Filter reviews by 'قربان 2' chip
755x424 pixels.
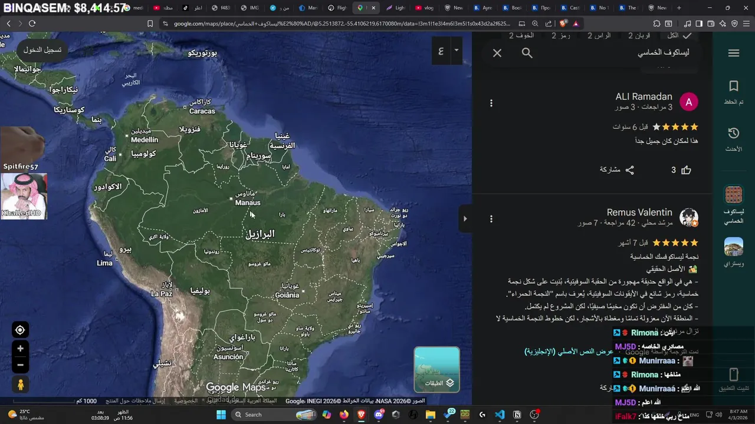(639, 36)
